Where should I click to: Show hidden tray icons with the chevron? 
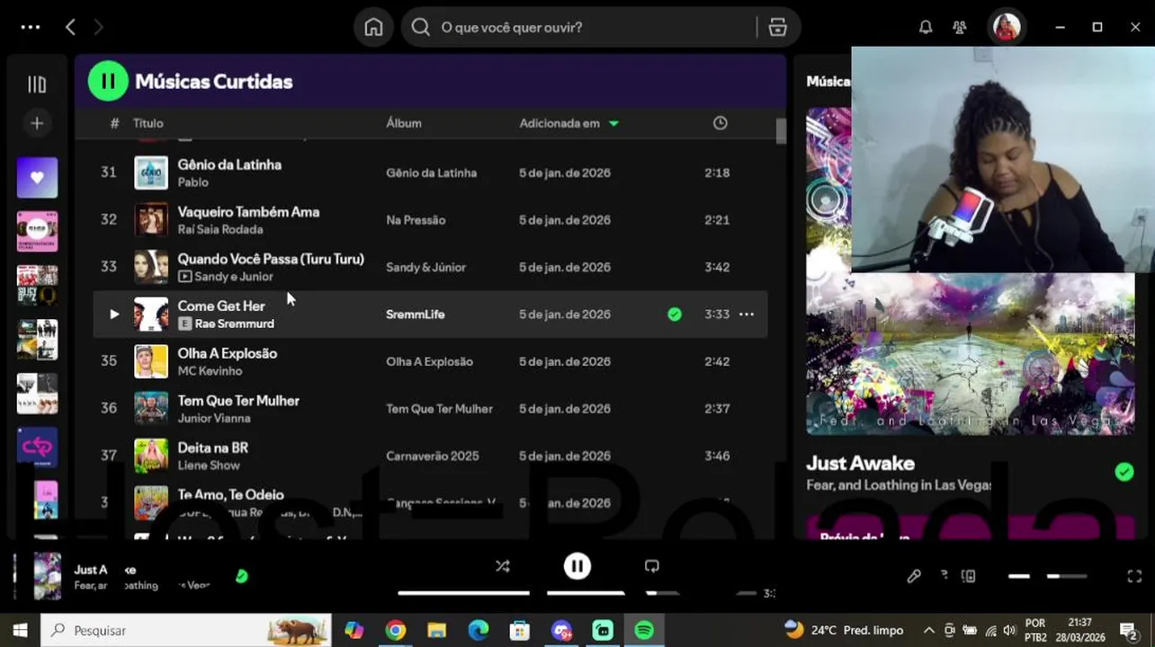[x=928, y=631]
